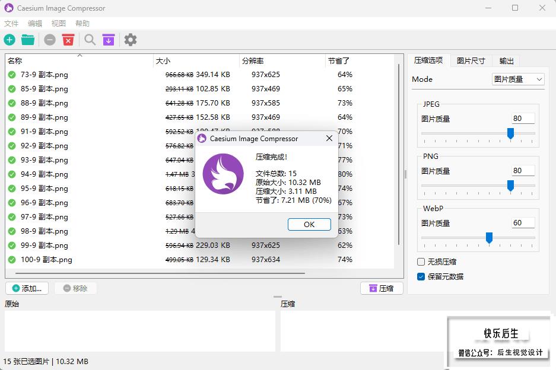Adjust the JPEG 图片质量 slider handle
This screenshot has width=556, height=370.
pos(511,133)
